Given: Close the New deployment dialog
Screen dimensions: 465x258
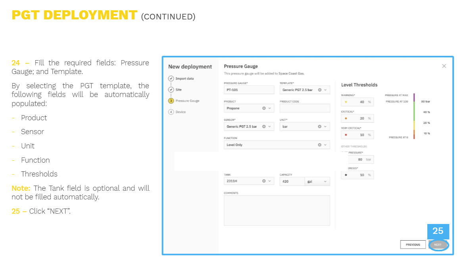Looking at the screenshot, I should (x=444, y=66).
